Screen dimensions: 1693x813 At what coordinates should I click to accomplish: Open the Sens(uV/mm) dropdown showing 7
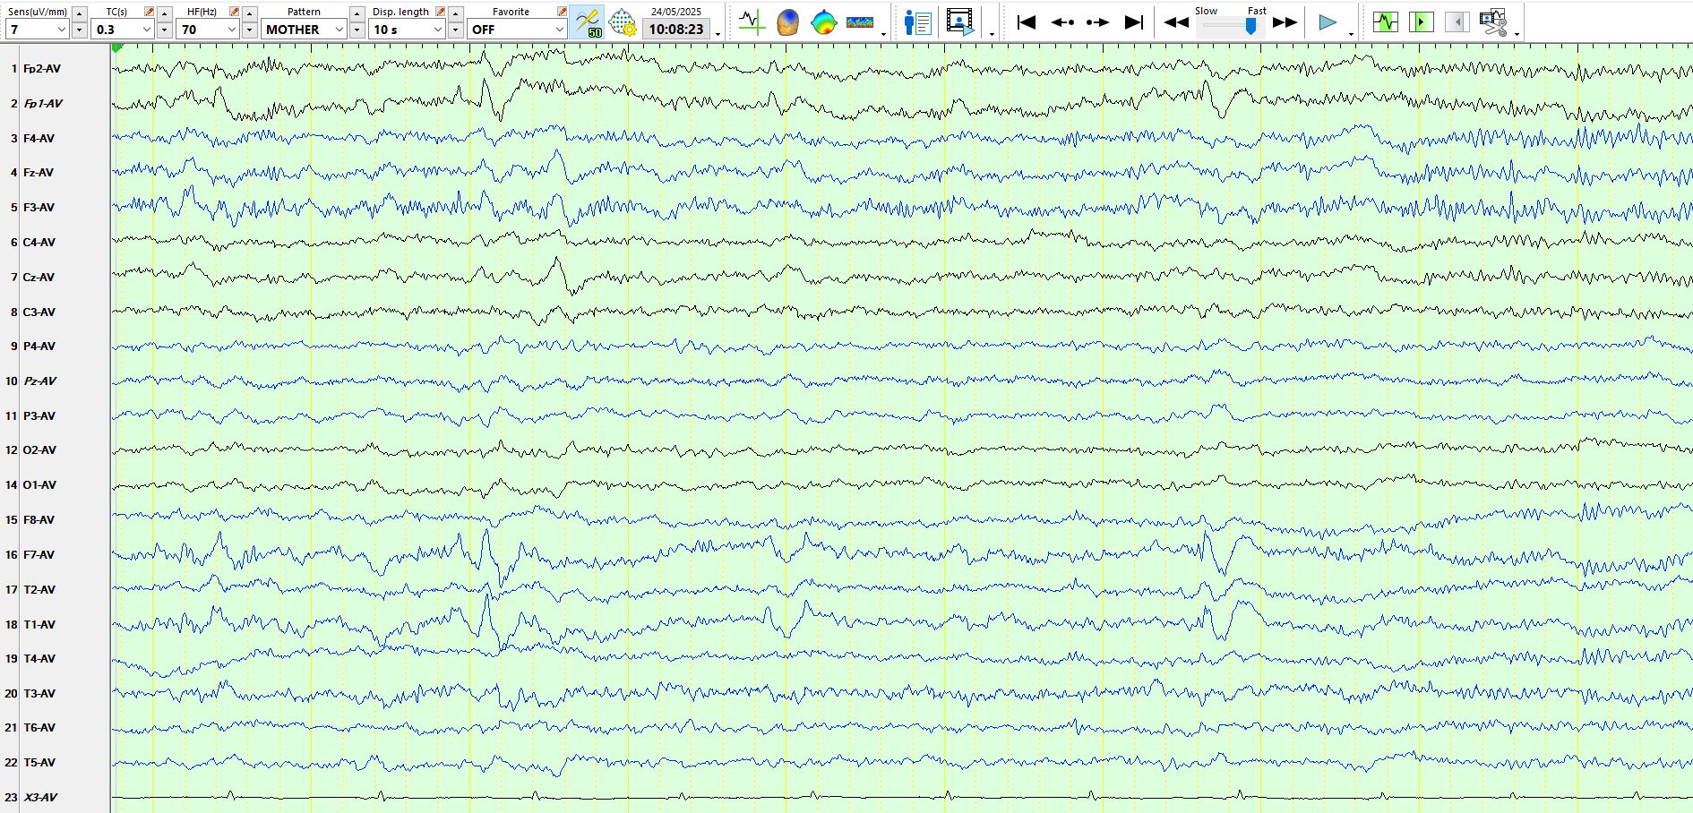37,30
